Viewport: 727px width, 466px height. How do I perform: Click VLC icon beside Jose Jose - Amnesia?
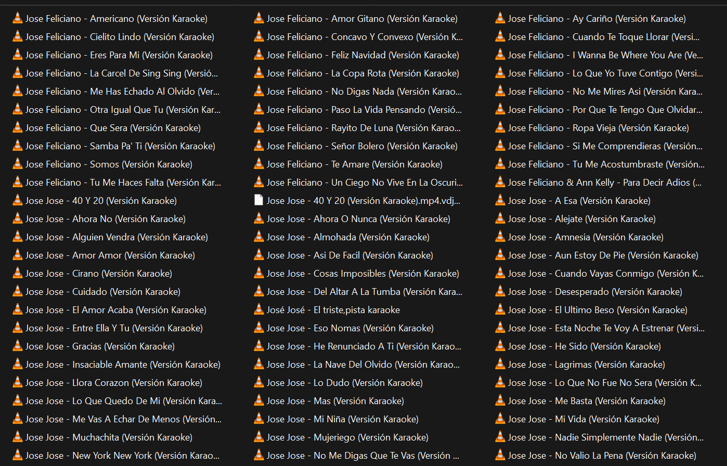pos(500,237)
